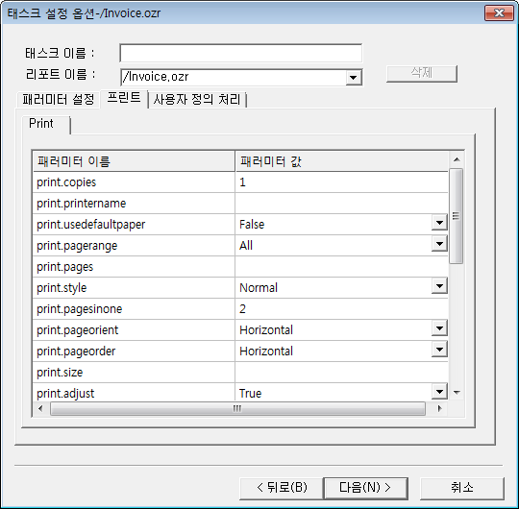The image size is (519, 509).
Task: Select the Print sub-tab
Action: point(41,123)
